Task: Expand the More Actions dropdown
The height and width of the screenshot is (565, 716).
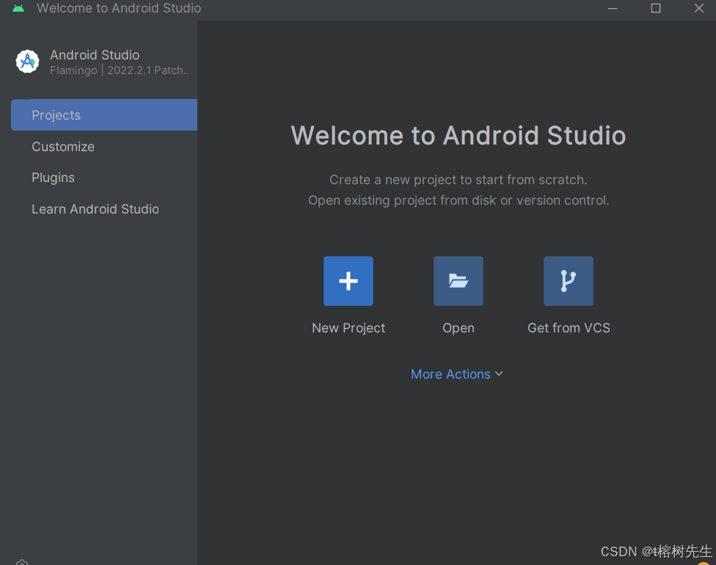Action: point(457,374)
